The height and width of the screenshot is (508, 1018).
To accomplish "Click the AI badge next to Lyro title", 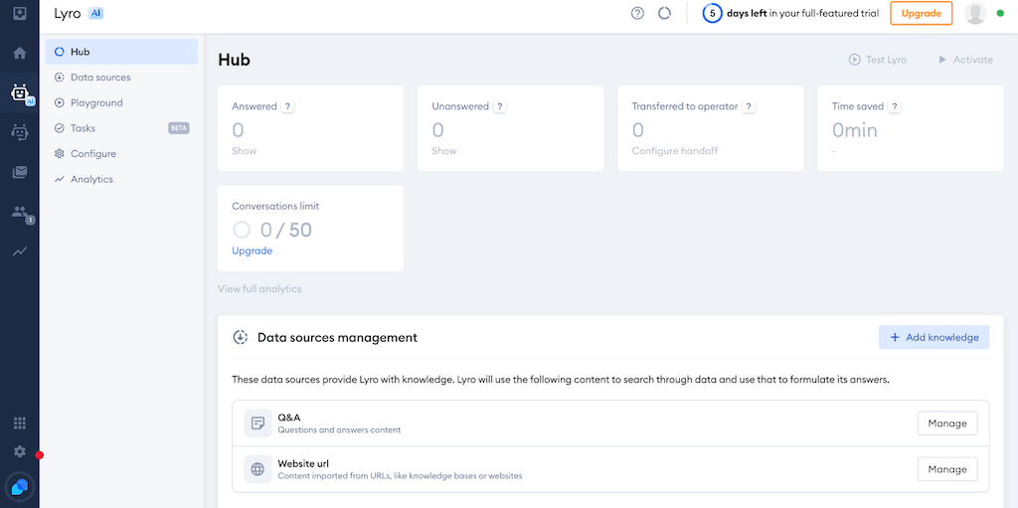I will (x=96, y=14).
